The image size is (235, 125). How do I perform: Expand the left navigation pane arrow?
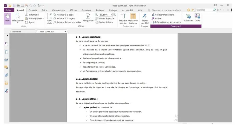[7, 35]
